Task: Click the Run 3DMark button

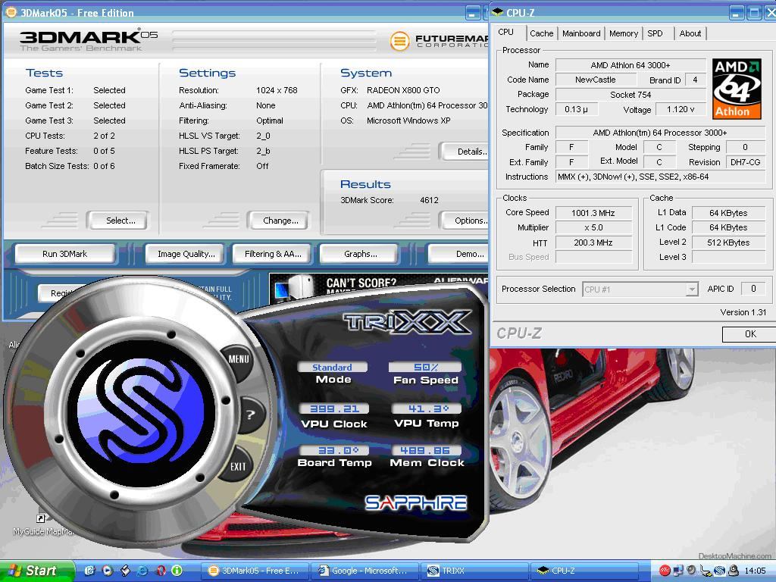Action: [x=65, y=254]
